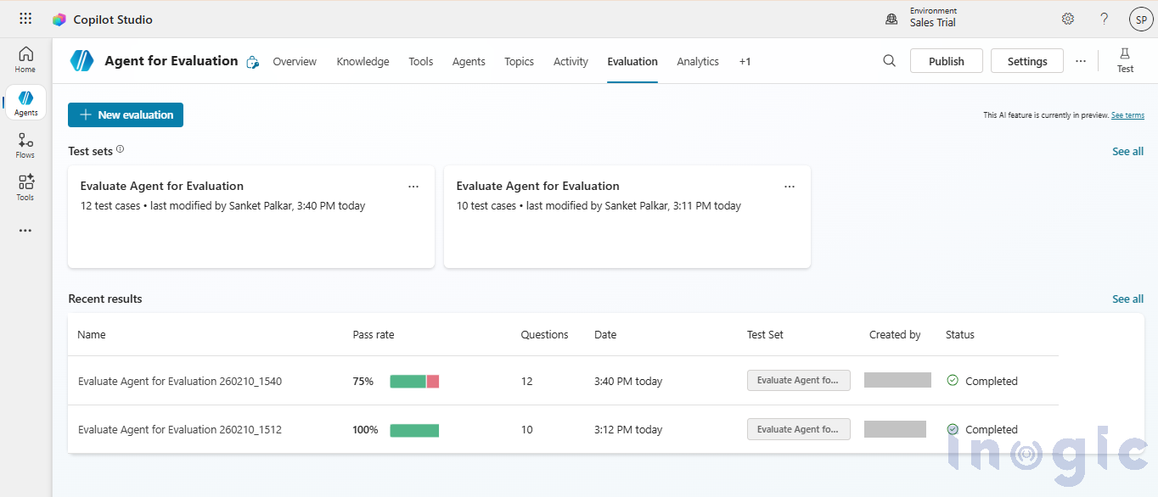This screenshot has width=1158, height=497.
Task: Open Flows from the left sidebar
Action: (x=25, y=144)
